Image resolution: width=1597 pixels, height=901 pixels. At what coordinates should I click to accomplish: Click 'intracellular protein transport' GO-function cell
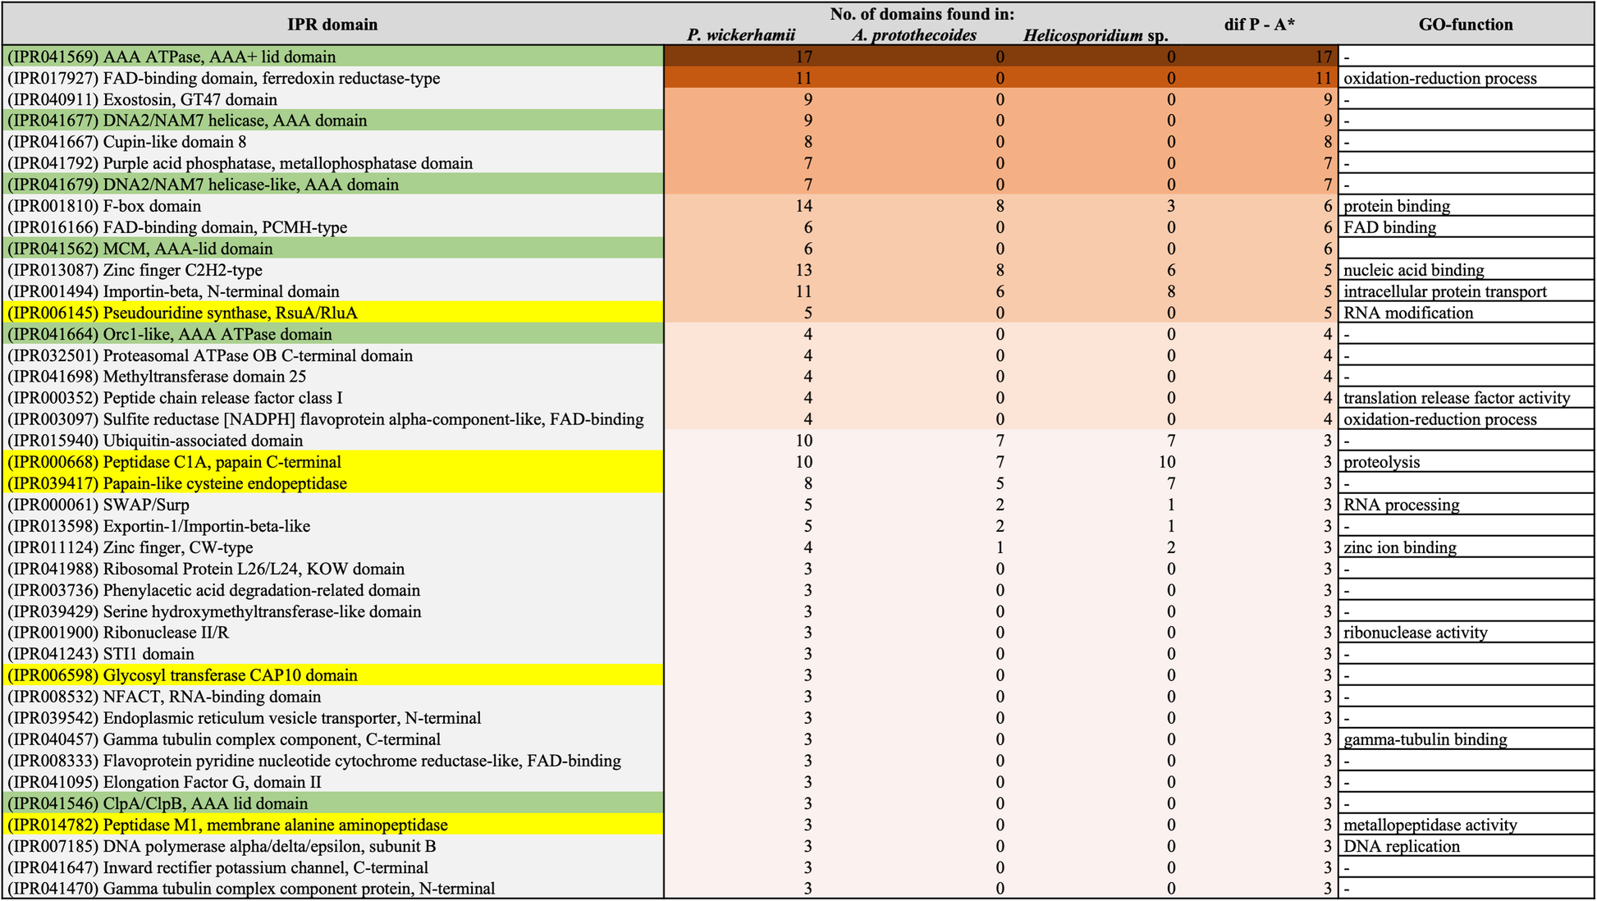pos(1466,291)
